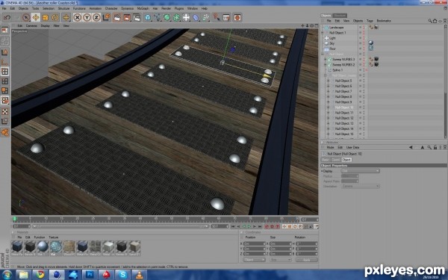Open the NURBS objects icon
Screen dimensions: 448x280
167,17
